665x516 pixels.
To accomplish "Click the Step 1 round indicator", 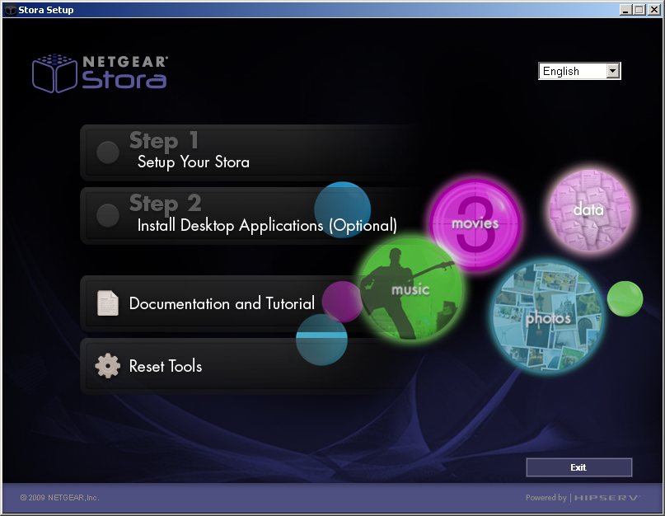I will 108,152.
